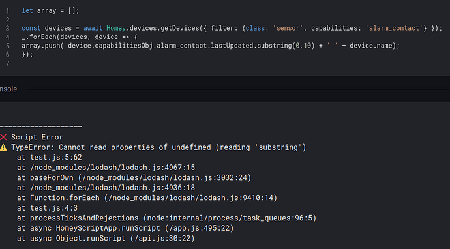Image resolution: width=450 pixels, height=249 pixels.
Task: Click the 'await' keyword in the code
Action: point(93,28)
